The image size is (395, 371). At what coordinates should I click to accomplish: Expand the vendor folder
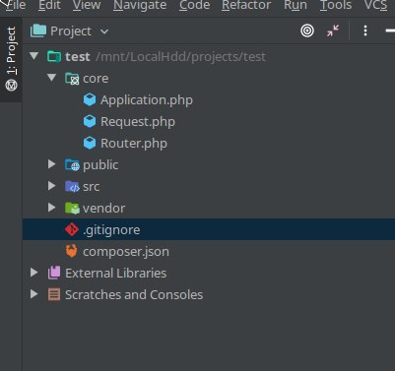pyautogui.click(x=51, y=208)
